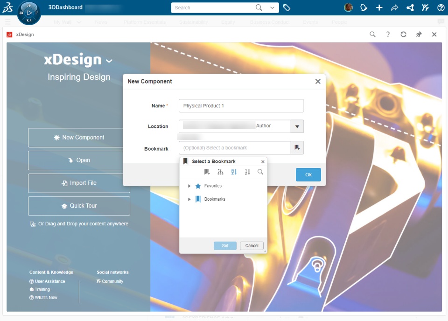Open the 3DEXPERIENCE compass

pyautogui.click(x=29, y=13)
